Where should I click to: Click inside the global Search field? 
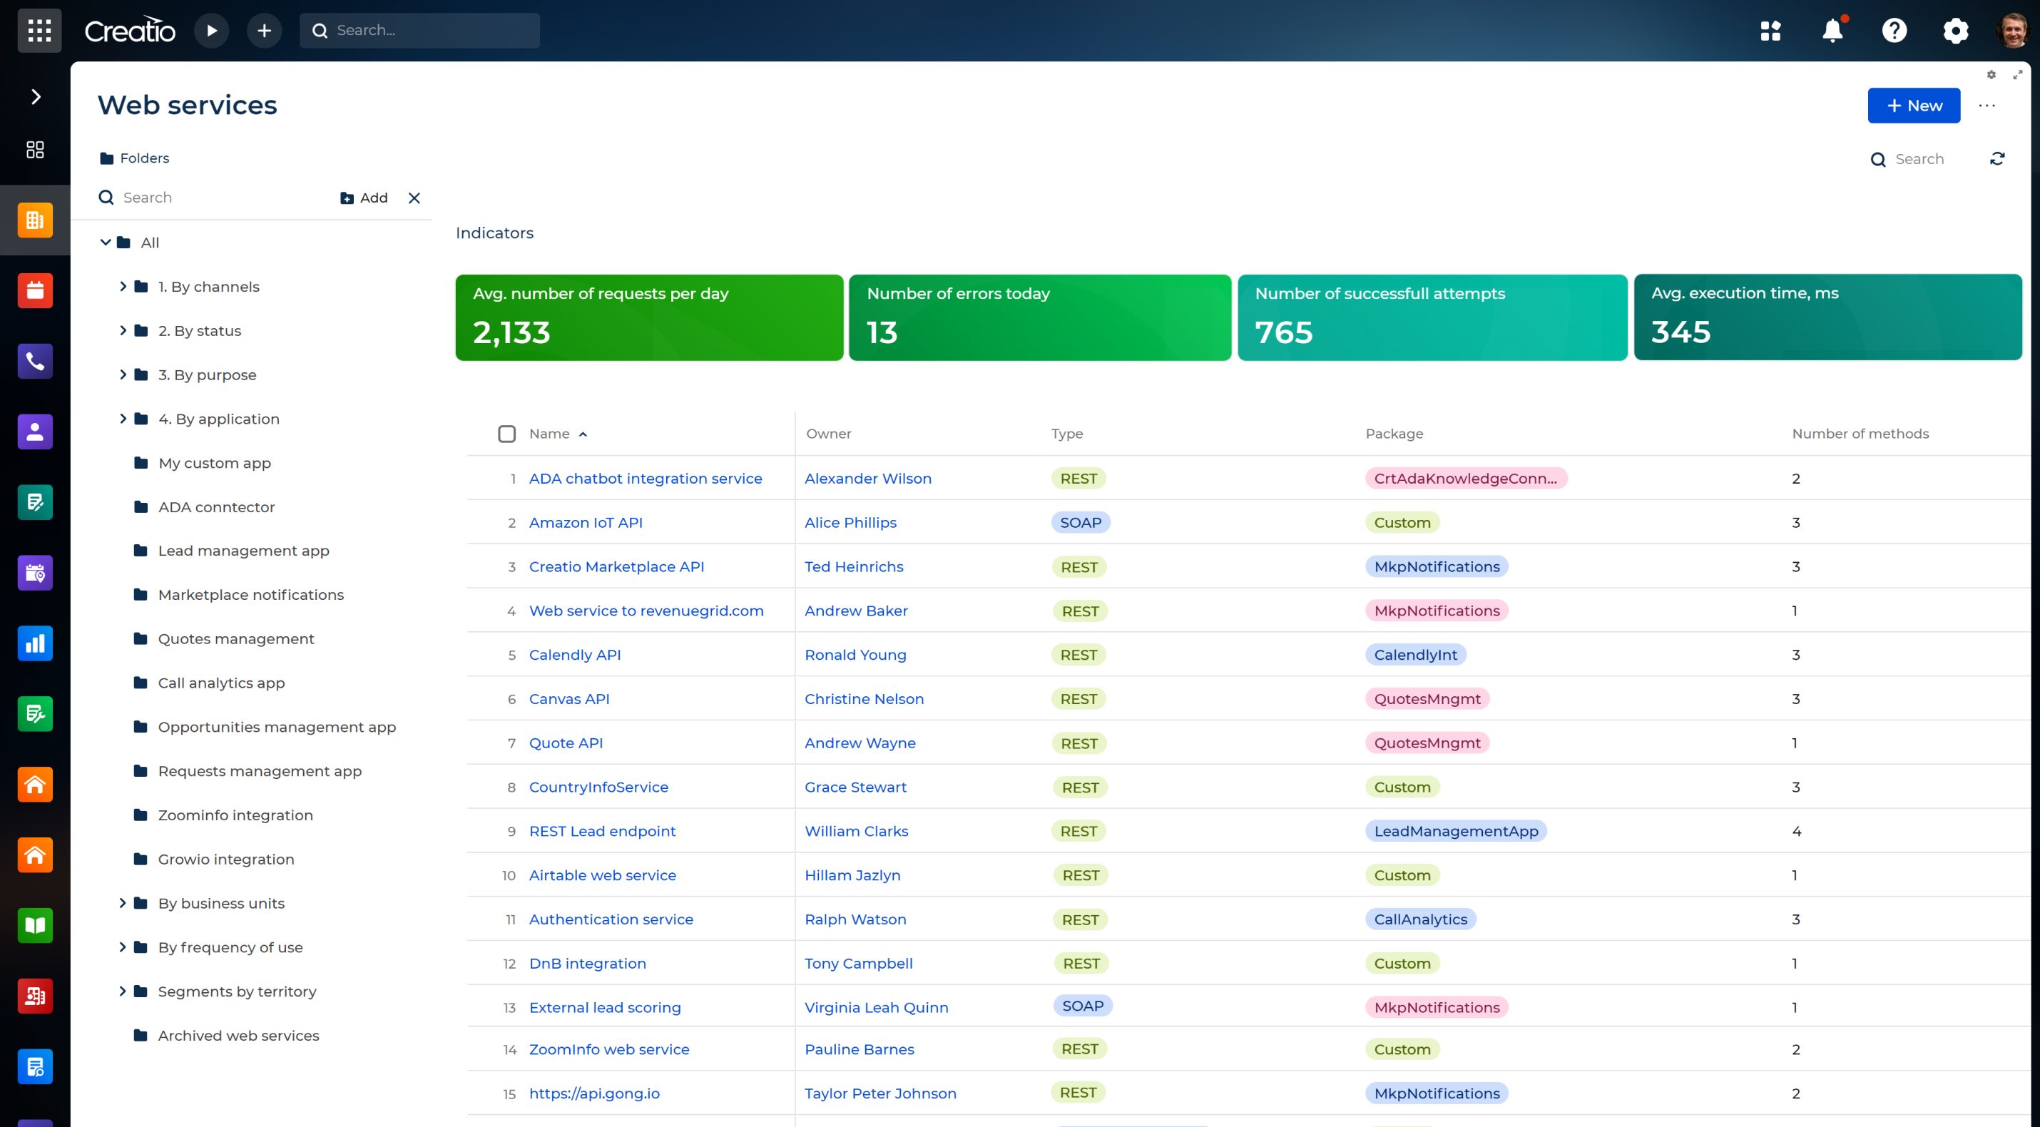coord(419,30)
